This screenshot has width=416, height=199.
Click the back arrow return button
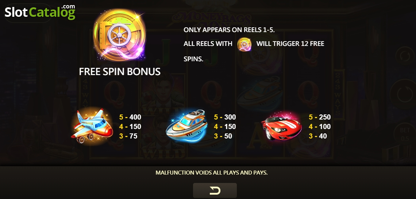[215, 190]
